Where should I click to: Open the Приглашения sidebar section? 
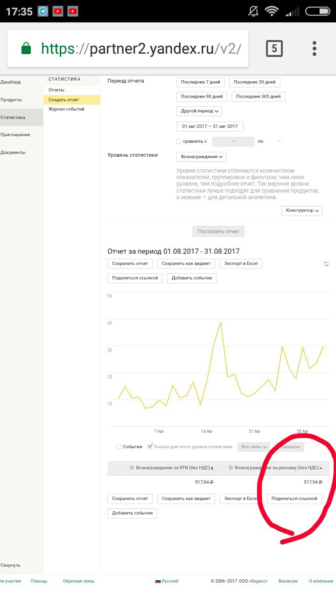15,135
